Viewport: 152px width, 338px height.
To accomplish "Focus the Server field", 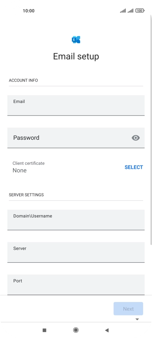I will [76, 252].
